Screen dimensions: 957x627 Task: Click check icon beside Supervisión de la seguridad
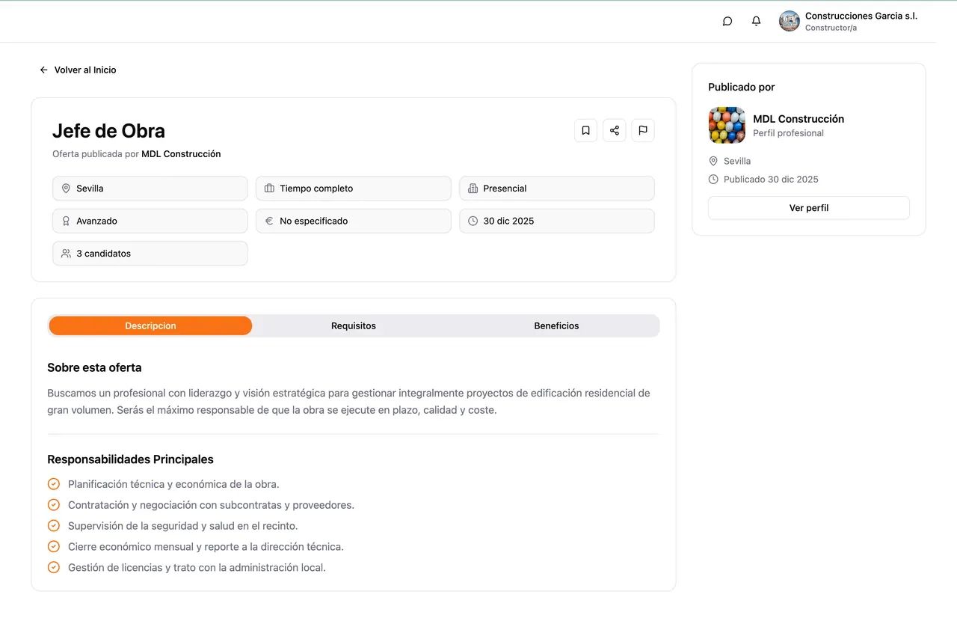53,526
